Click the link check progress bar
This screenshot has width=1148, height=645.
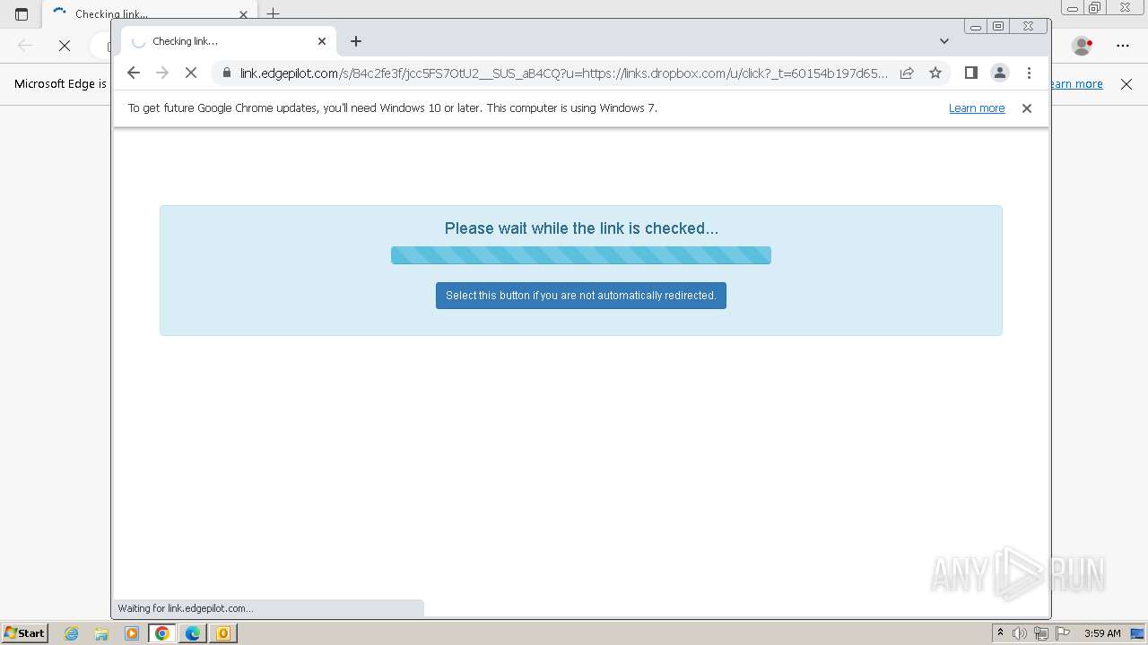(581, 255)
